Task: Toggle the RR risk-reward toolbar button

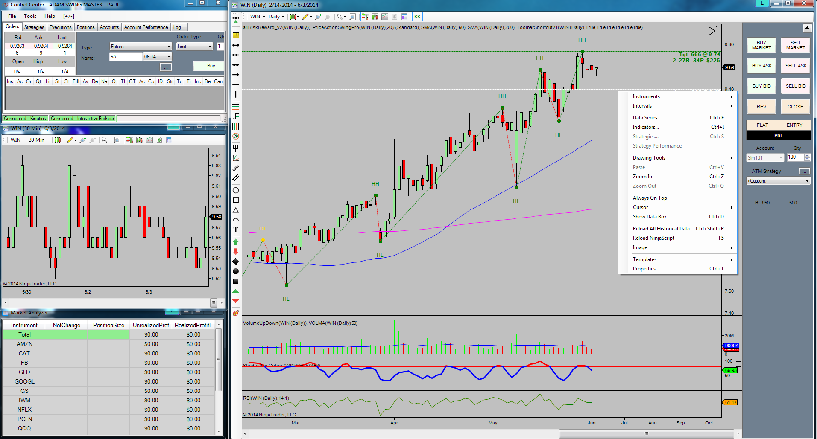Action: (417, 17)
